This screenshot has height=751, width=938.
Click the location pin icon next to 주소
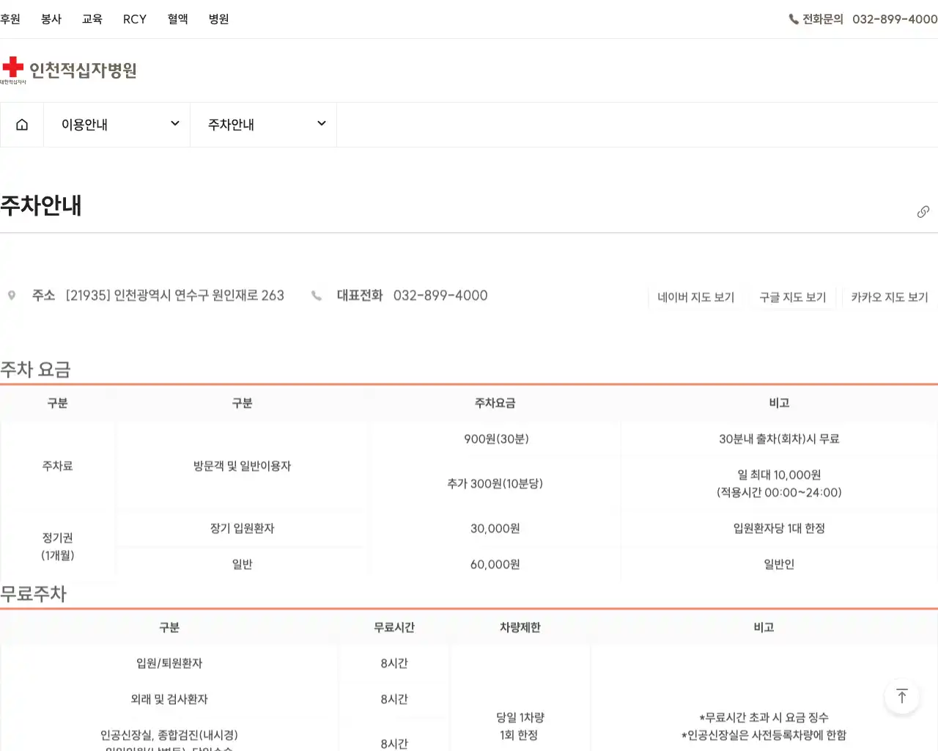click(x=12, y=294)
